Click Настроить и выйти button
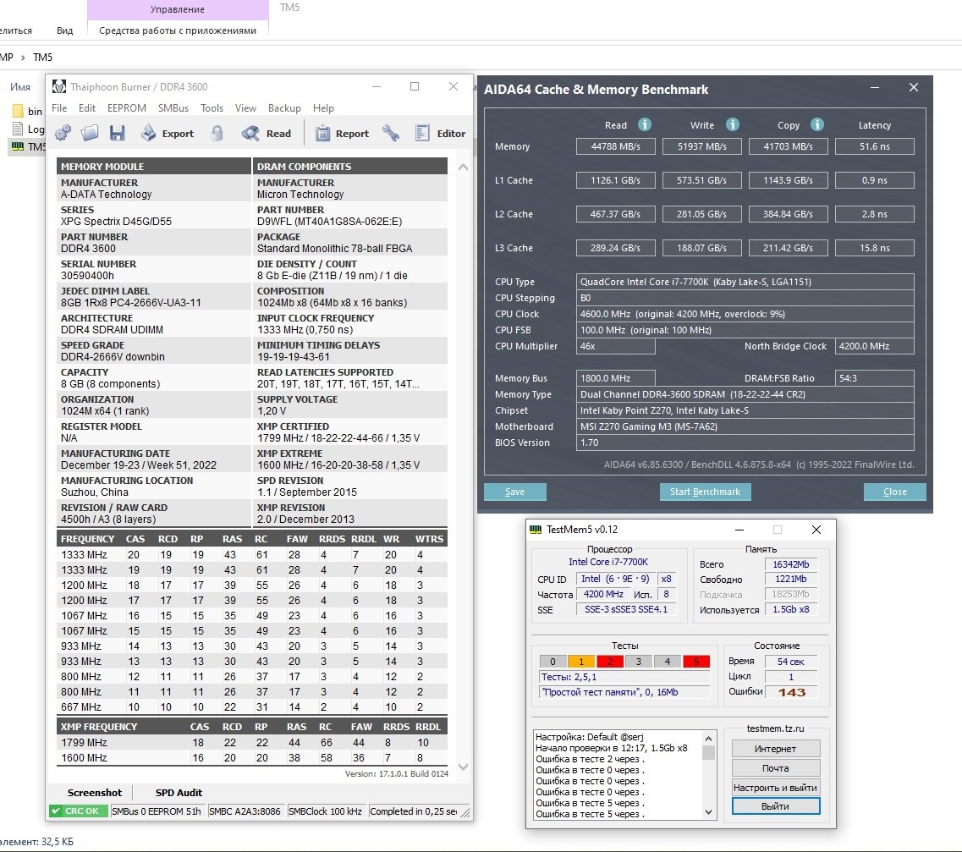This screenshot has width=962, height=852. [776, 788]
